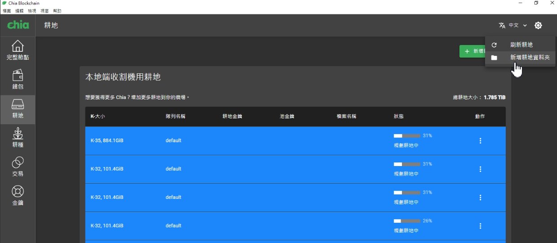Open the 金鑰 keys page
Screen dimensions: 557x243
point(18,196)
